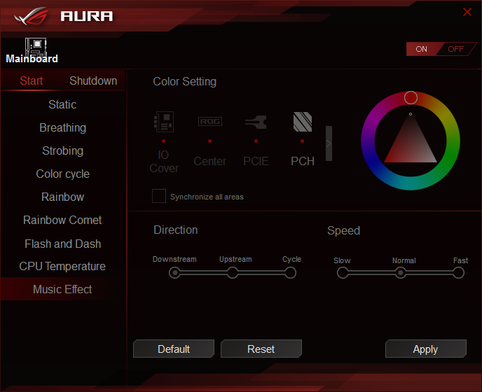This screenshot has height=392, width=482.
Task: Choose the Breathing lighting effect
Action: click(62, 127)
